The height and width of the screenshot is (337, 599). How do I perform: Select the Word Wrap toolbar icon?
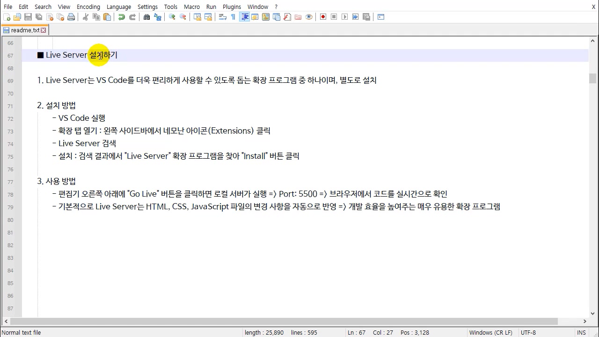[221, 16]
